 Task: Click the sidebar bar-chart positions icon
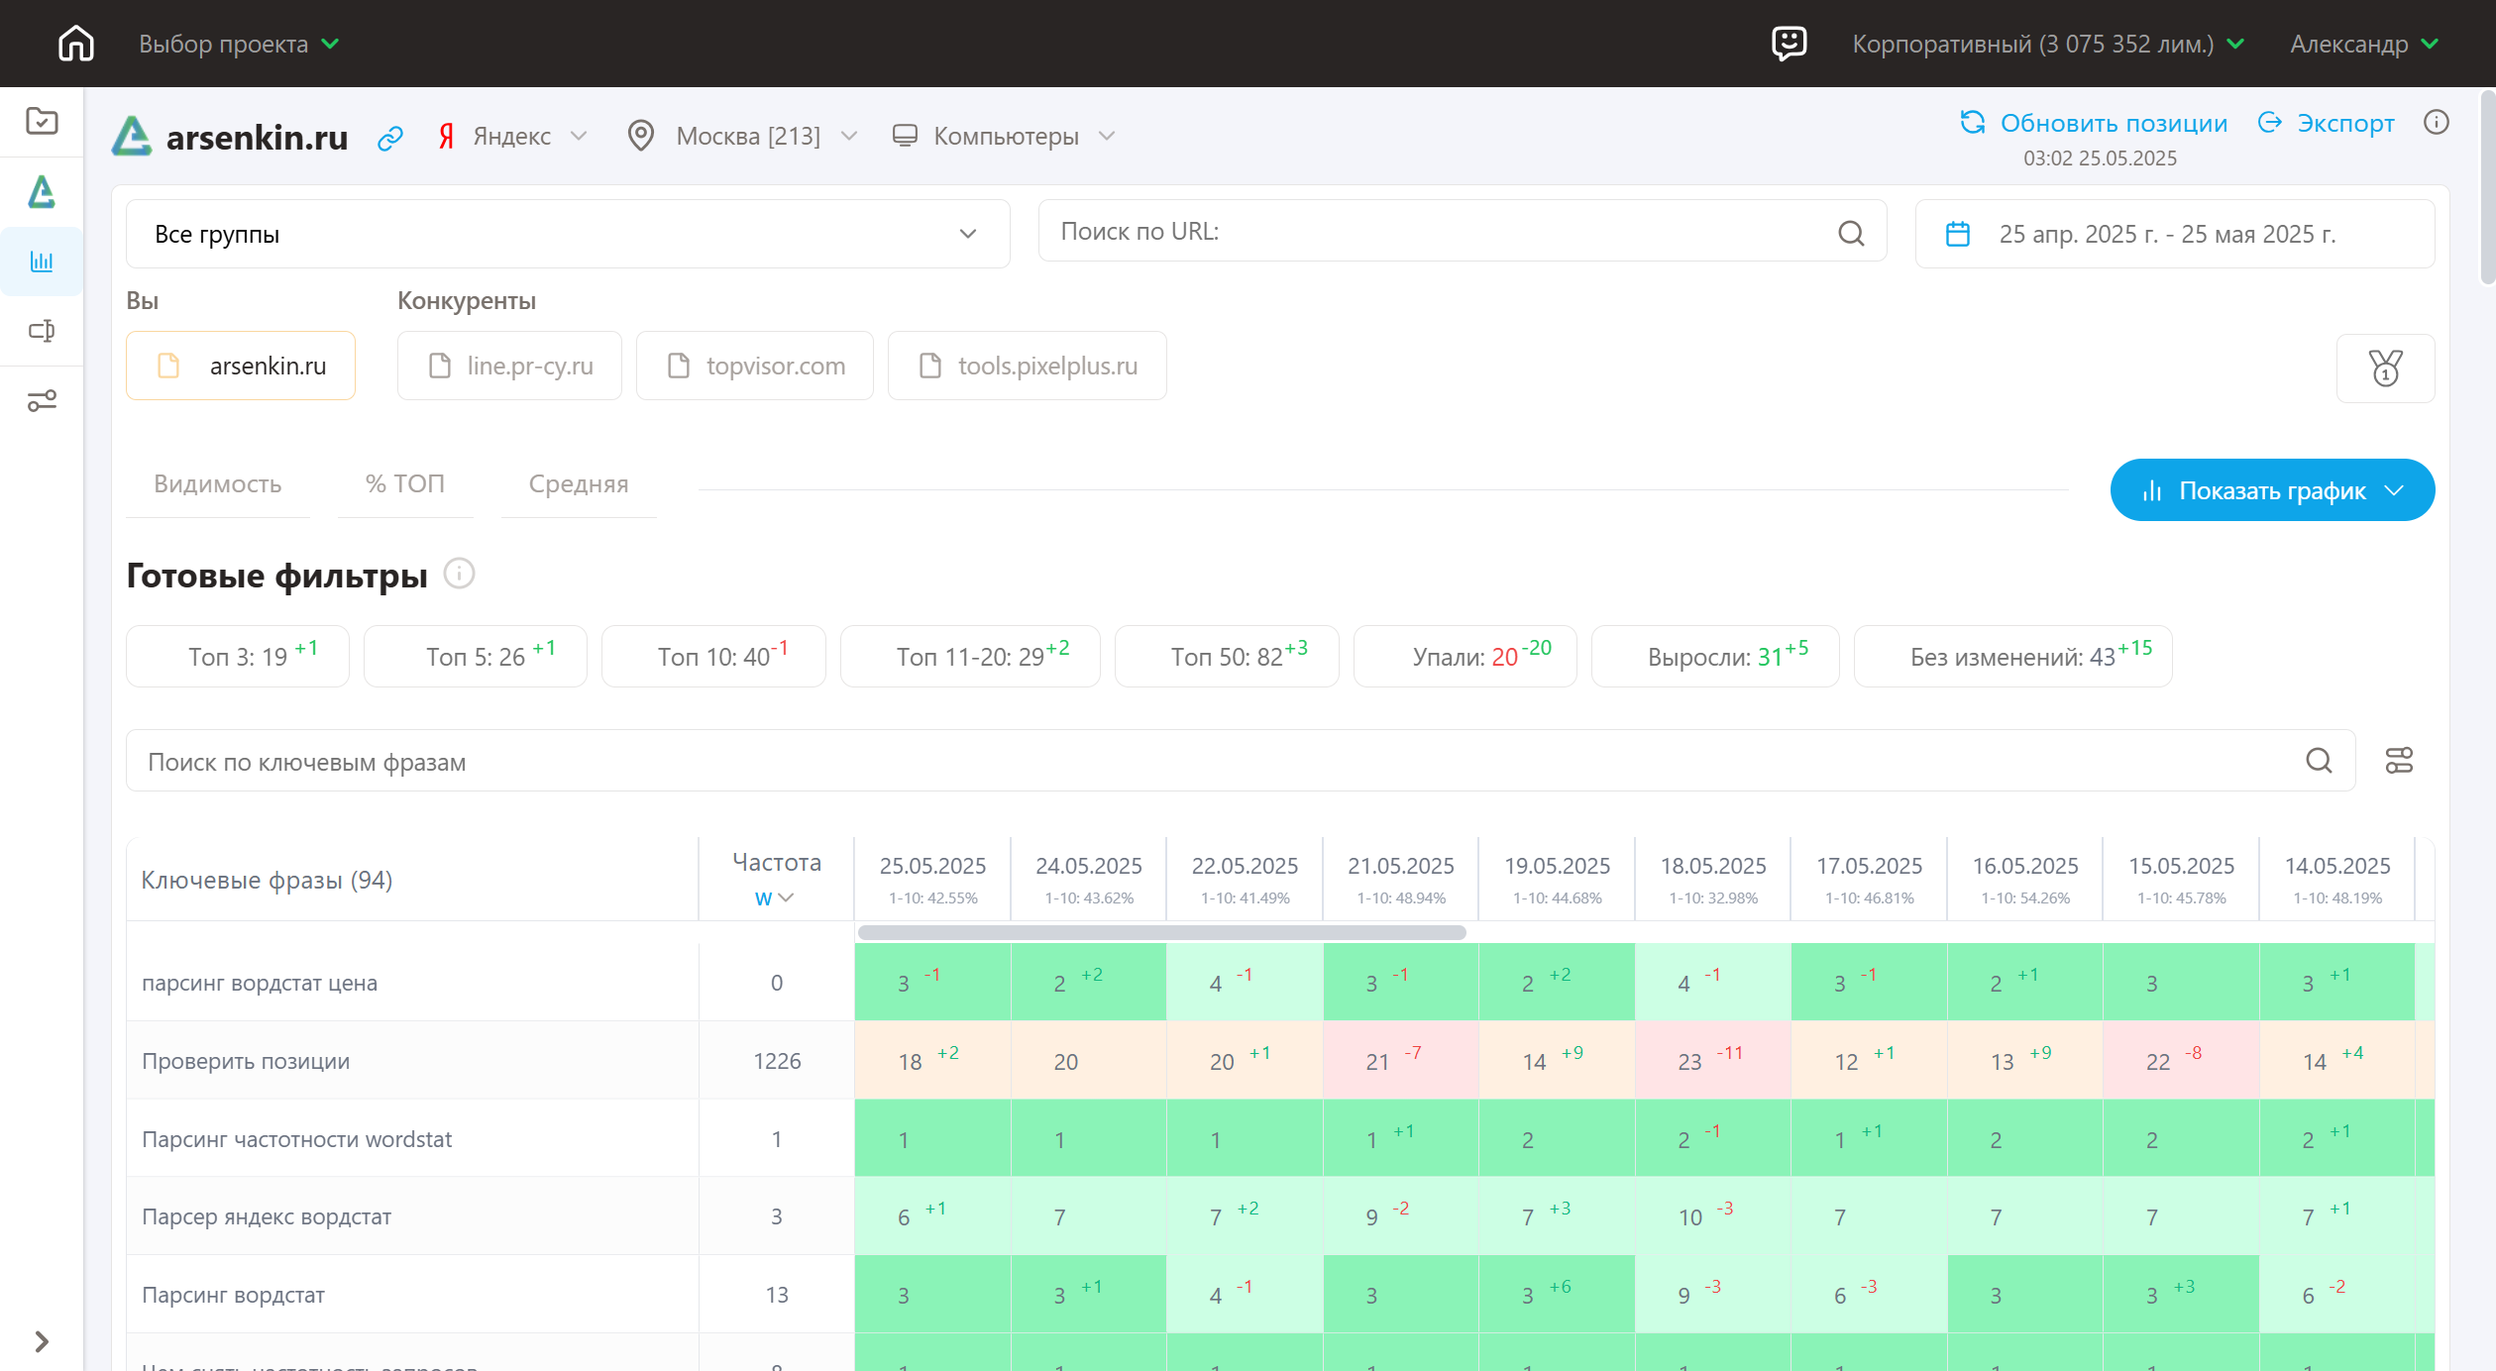[x=42, y=262]
